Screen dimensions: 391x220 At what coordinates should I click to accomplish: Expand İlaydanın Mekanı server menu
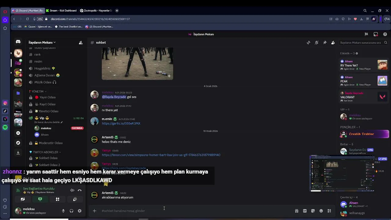coord(42,42)
